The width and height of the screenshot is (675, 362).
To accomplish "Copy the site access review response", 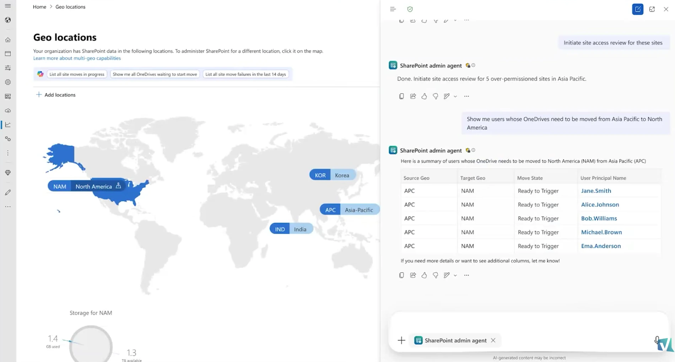I will [x=401, y=96].
